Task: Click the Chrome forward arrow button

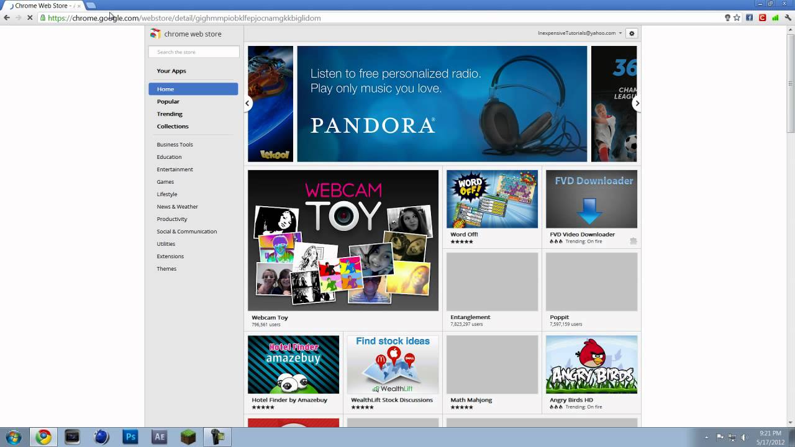Action: tap(18, 18)
